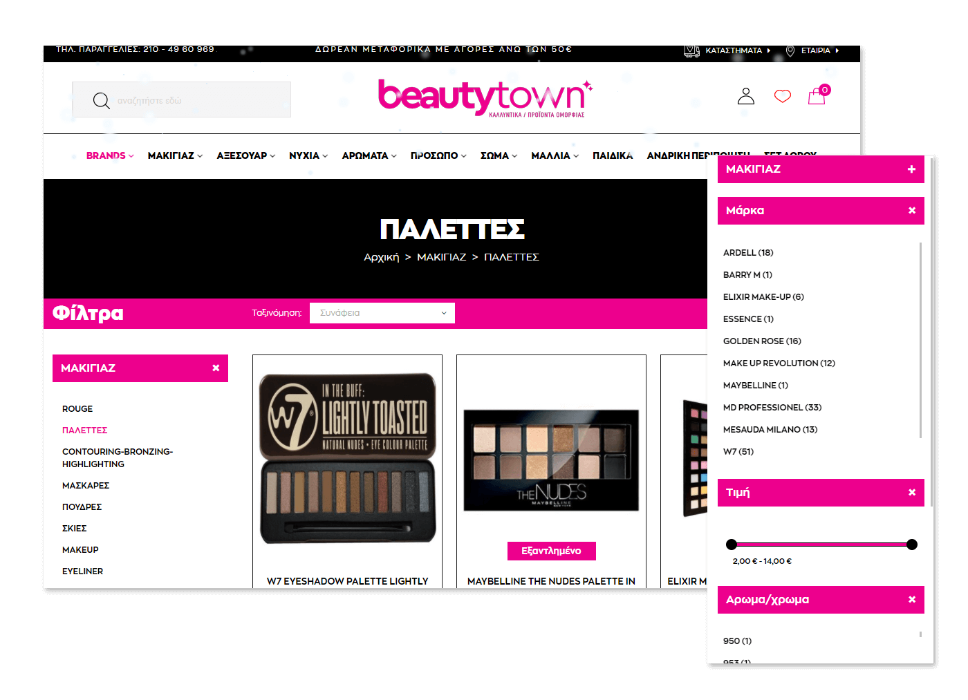Click the Φίλτρα filters heading

point(88,314)
